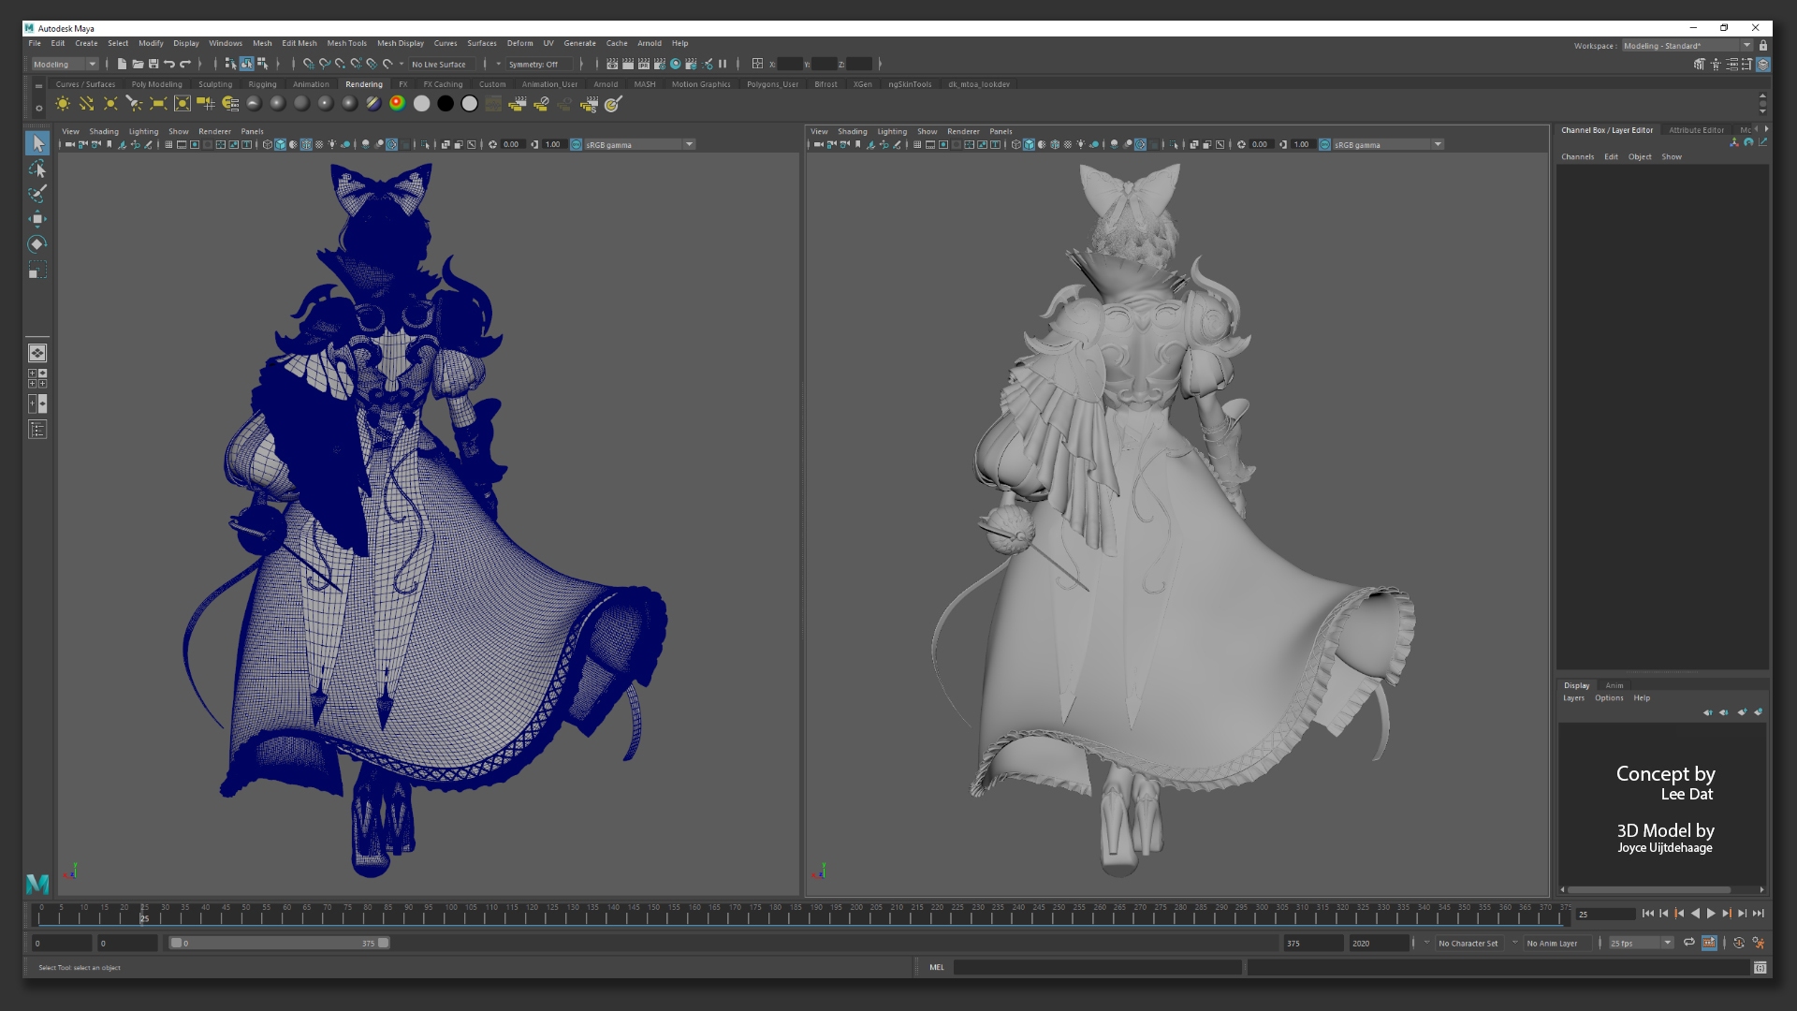Open the Hypershade sphere icon
This screenshot has width=1797, height=1011.
(x=676, y=64)
